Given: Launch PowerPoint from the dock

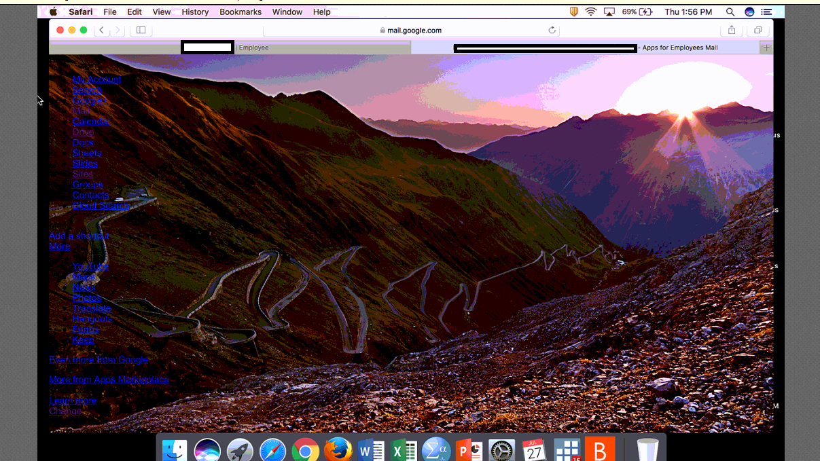Looking at the screenshot, I should coord(469,449).
